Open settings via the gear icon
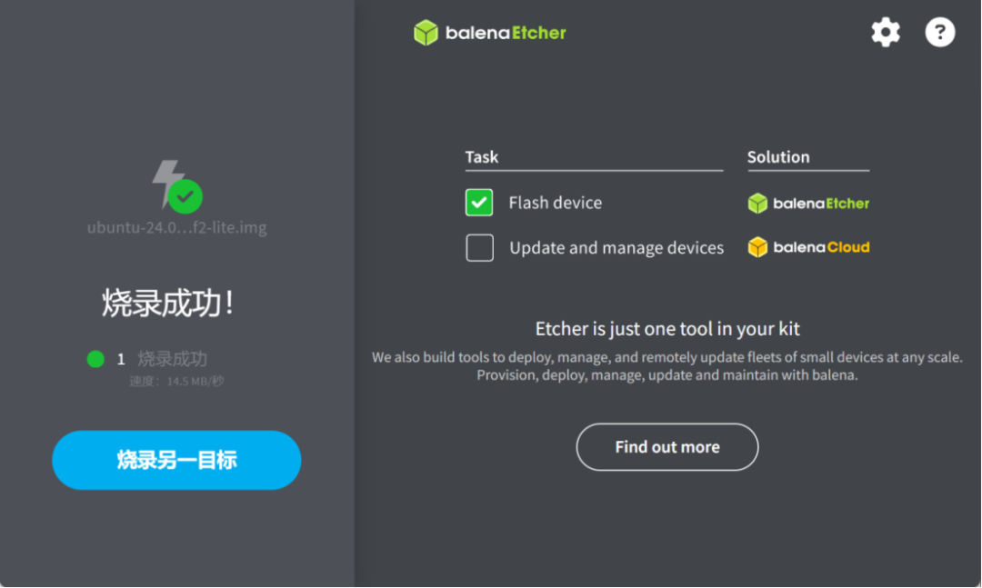The width and height of the screenshot is (982, 588). point(885,32)
